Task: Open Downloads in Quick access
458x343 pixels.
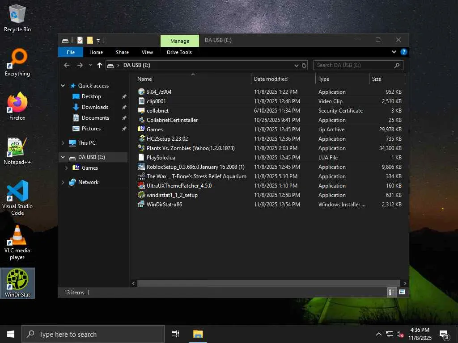Action: tap(95, 107)
